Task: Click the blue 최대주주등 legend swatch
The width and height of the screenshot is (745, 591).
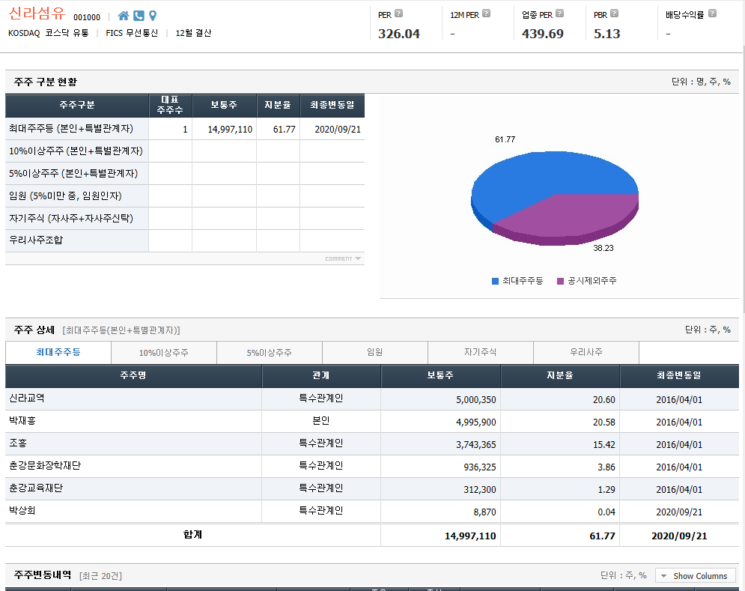Action: point(495,281)
